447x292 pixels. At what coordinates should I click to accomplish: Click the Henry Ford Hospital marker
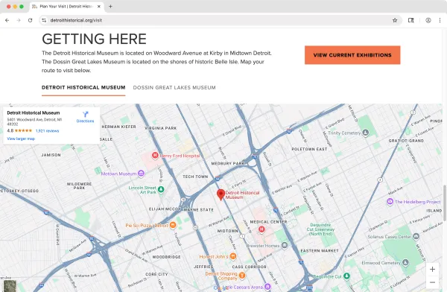tap(155, 156)
